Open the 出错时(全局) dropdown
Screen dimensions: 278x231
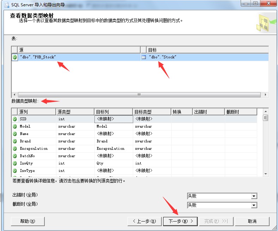click(254, 196)
